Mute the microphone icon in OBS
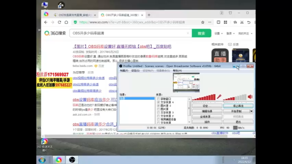The height and width of the screenshot is (164, 292). click(219, 97)
